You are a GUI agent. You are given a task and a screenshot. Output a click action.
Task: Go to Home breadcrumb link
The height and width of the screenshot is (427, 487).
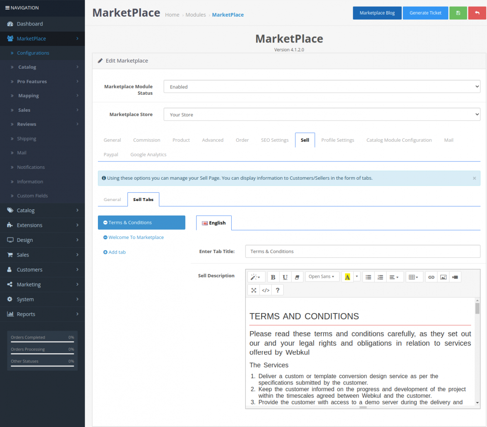[x=172, y=15]
